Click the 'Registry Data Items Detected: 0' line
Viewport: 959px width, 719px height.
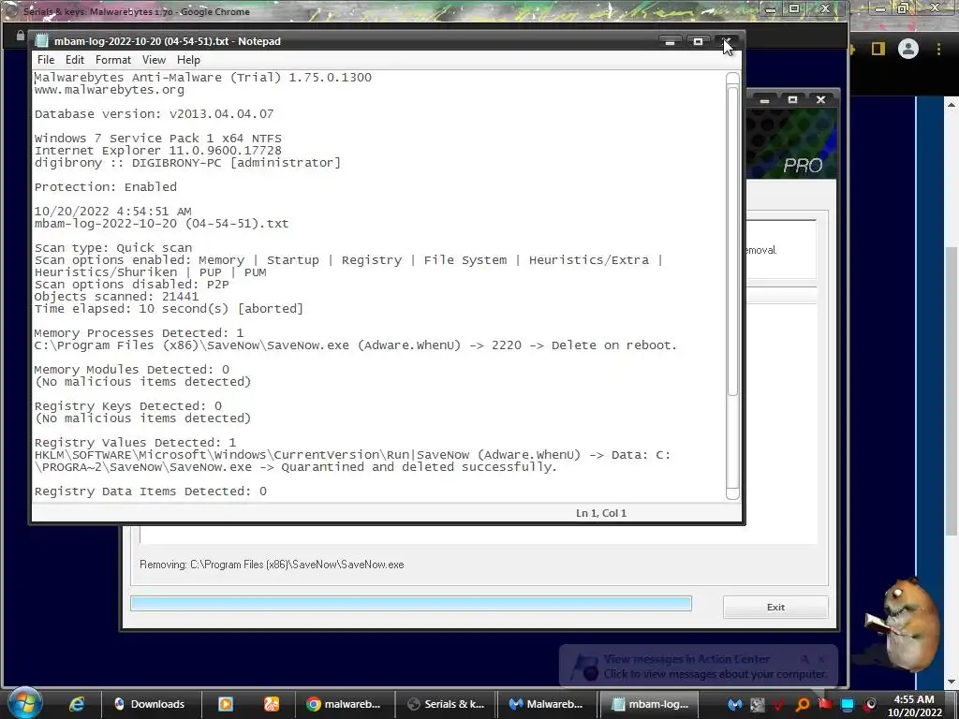coord(151,492)
